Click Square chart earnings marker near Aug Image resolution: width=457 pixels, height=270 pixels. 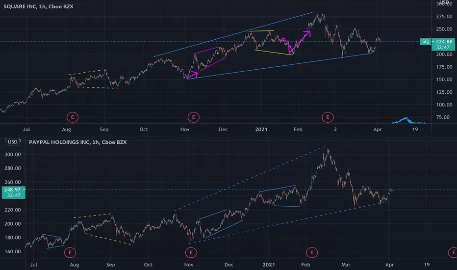(x=72, y=117)
